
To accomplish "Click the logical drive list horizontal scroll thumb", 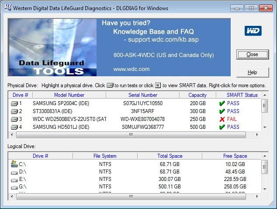I will 131,196.
